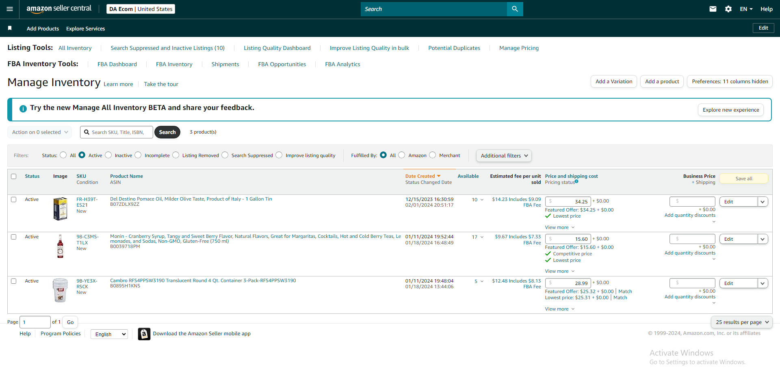The width and height of the screenshot is (780, 369).
Task: Expand the available quantity chevron showing 17
Action: click(x=482, y=237)
